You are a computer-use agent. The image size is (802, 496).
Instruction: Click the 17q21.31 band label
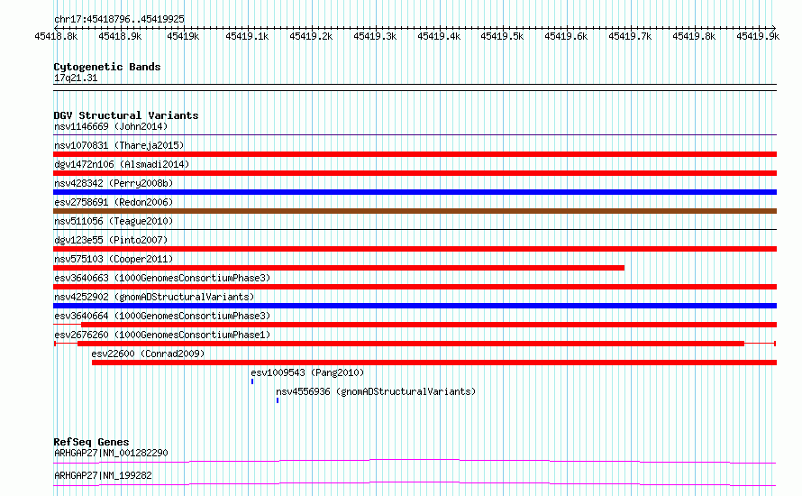(75, 78)
